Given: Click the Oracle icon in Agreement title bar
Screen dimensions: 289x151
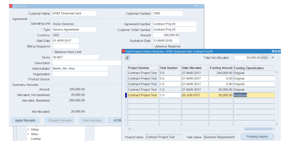Looking at the screenshot, I should [11, 6].
